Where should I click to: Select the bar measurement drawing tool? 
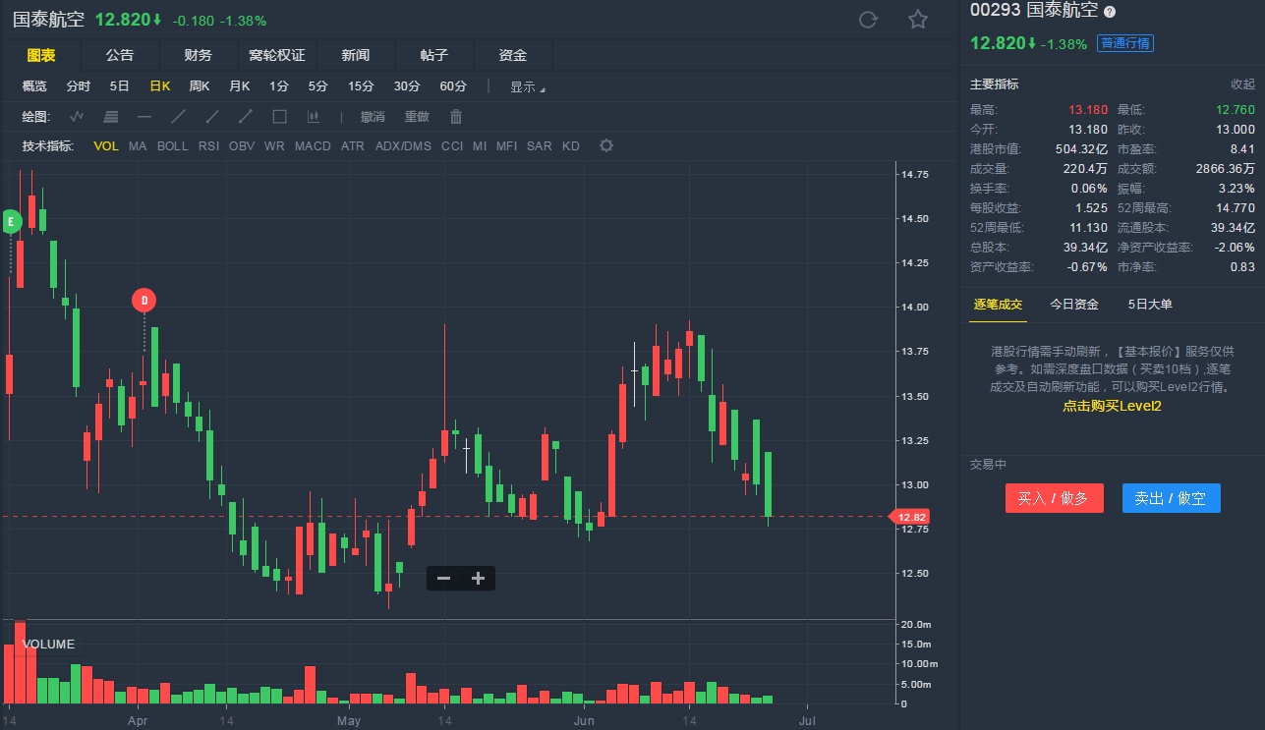pos(314,117)
